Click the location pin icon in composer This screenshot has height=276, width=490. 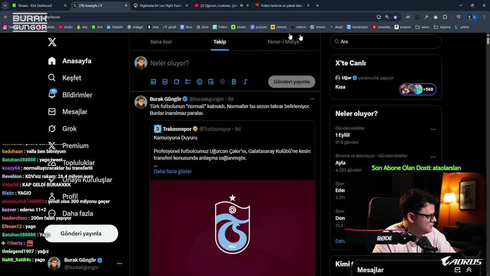pos(222,82)
